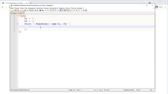
Task: Click the Copy toolbar icon
Action: pyautogui.click(x=30, y=10)
